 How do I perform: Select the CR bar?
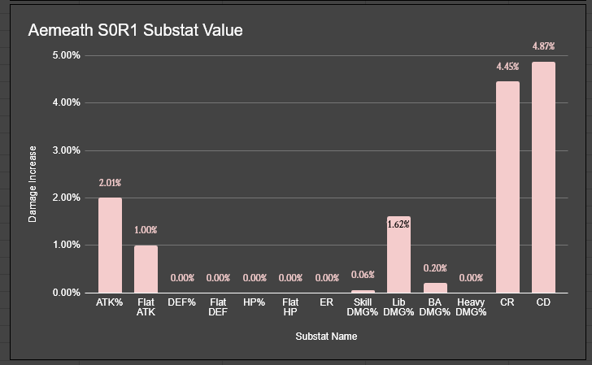507,187
